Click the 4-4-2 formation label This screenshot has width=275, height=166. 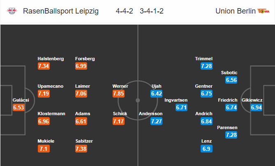click(x=125, y=11)
